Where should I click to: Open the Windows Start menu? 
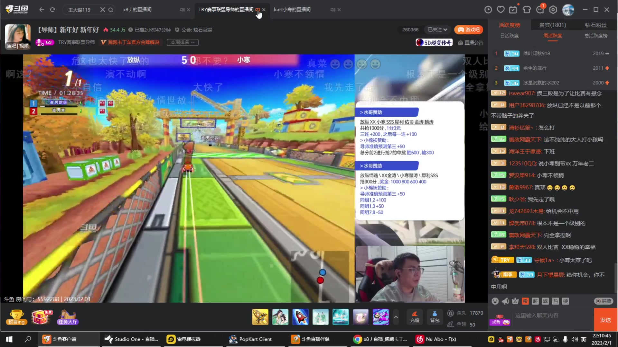click(x=9, y=339)
